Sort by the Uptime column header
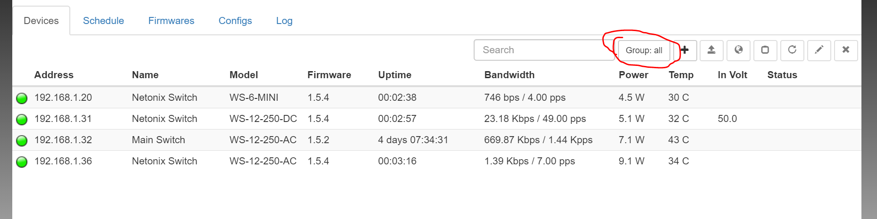The image size is (877, 219). [x=394, y=75]
